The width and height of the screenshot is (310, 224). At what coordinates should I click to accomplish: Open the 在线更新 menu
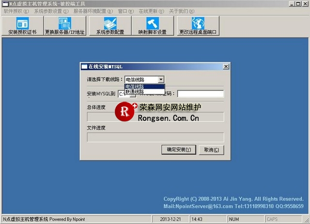tap(152, 11)
